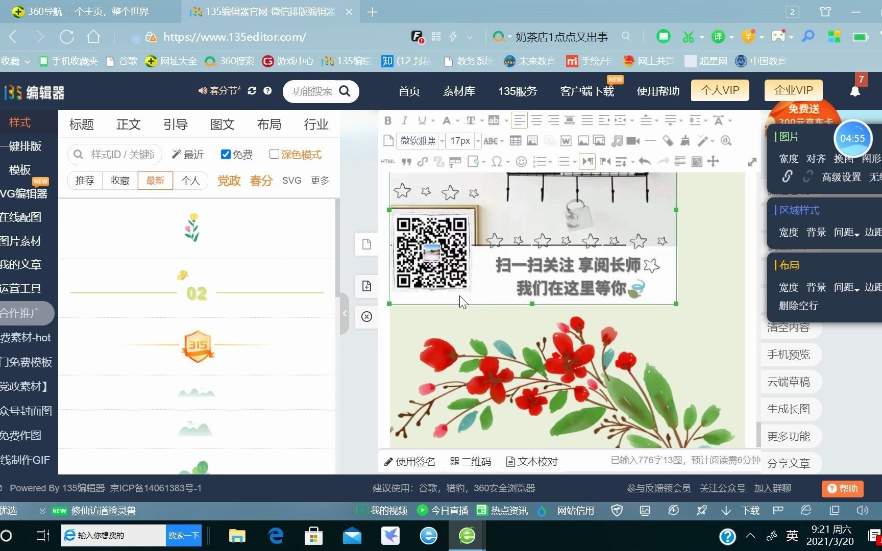Switch to HTML source view

pos(388,161)
